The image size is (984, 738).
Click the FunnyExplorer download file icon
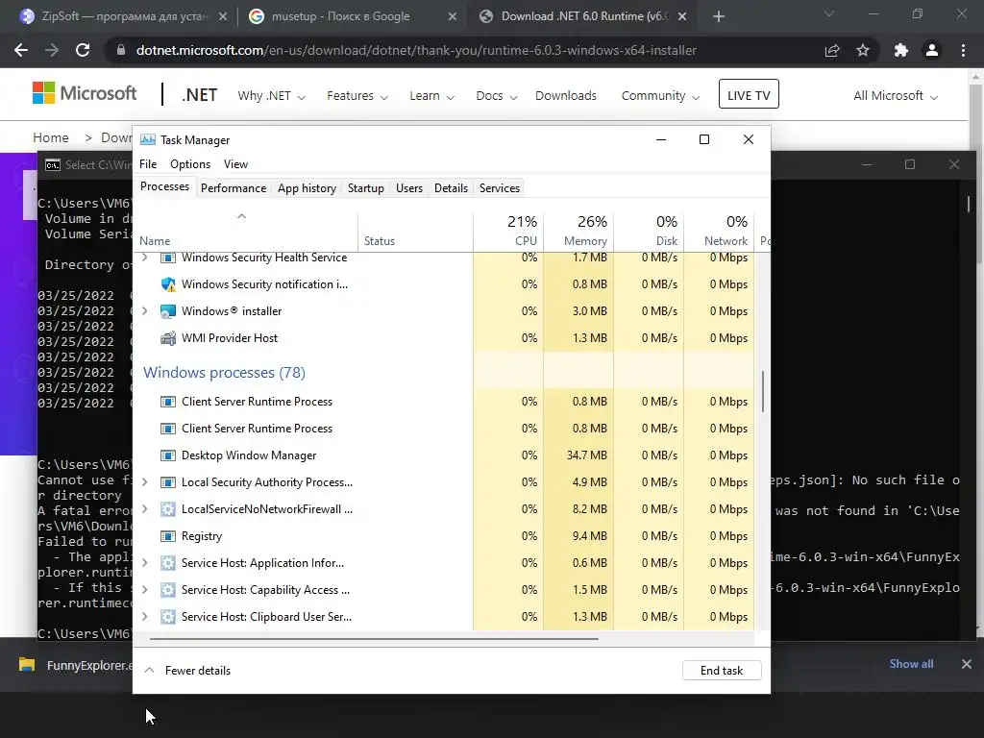coord(26,665)
